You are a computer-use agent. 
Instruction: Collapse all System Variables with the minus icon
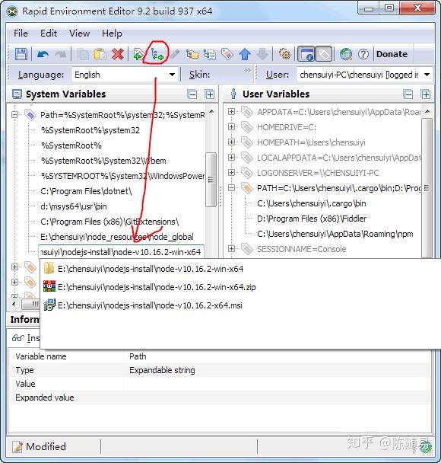click(x=192, y=94)
